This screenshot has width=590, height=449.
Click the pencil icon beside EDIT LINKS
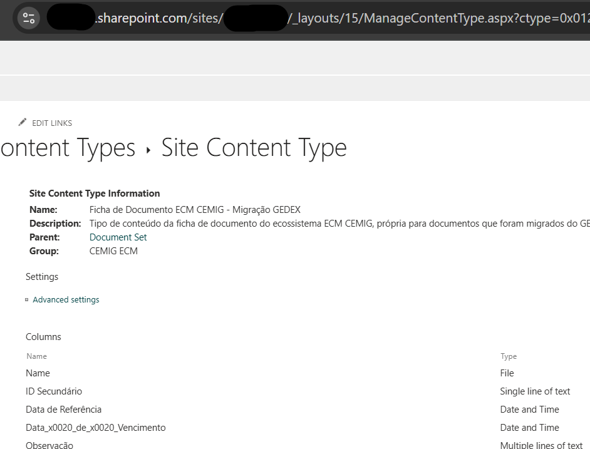tap(22, 122)
